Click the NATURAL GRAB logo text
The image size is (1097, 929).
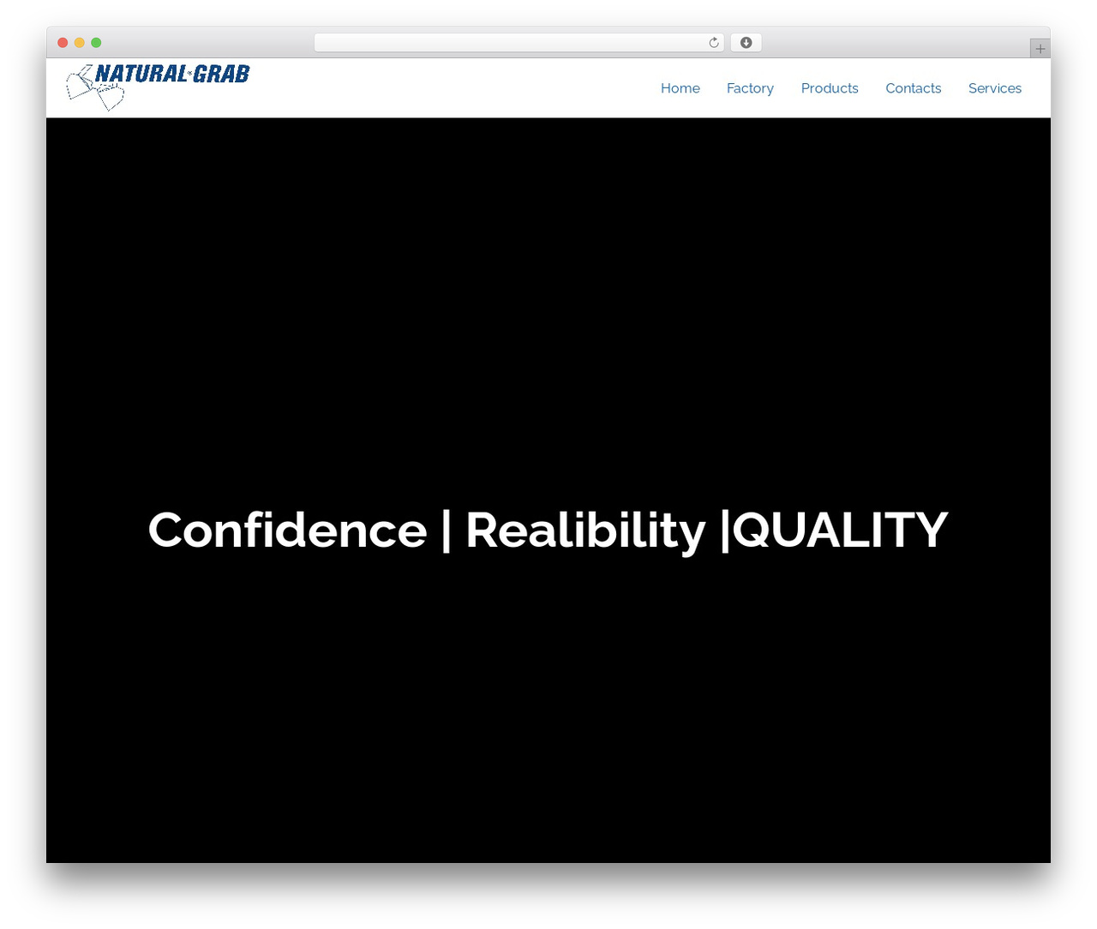(x=172, y=75)
